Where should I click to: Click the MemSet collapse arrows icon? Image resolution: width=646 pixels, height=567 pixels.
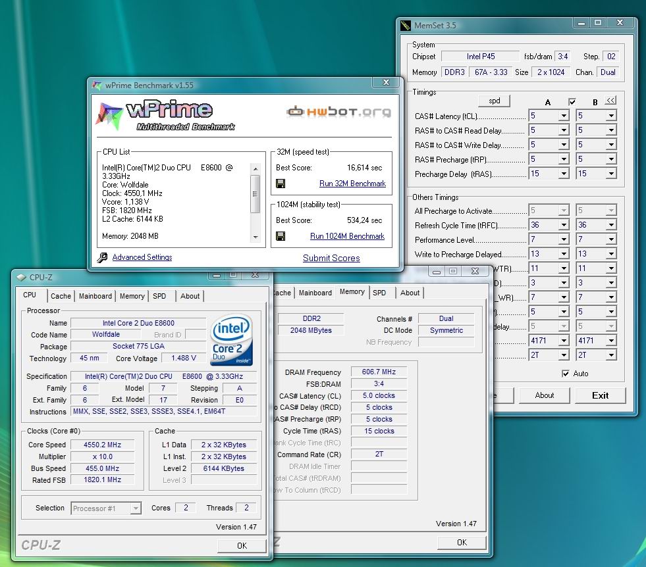610,101
